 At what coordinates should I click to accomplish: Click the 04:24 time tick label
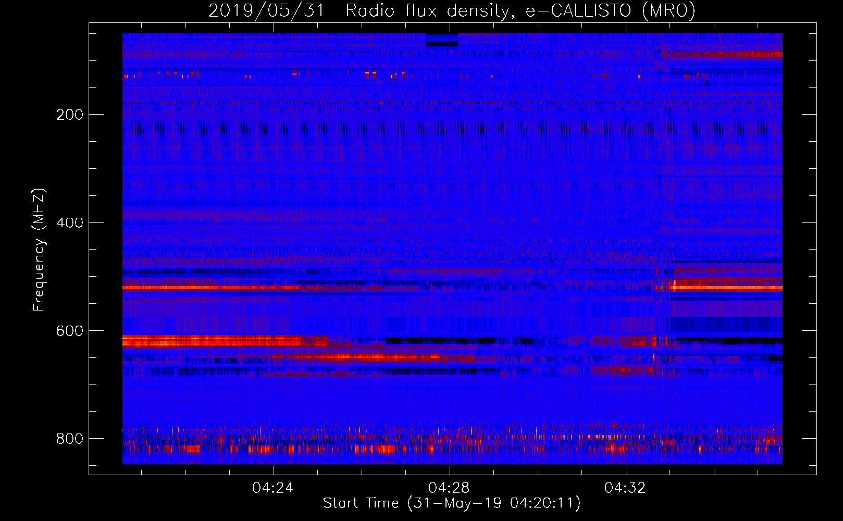point(273,488)
